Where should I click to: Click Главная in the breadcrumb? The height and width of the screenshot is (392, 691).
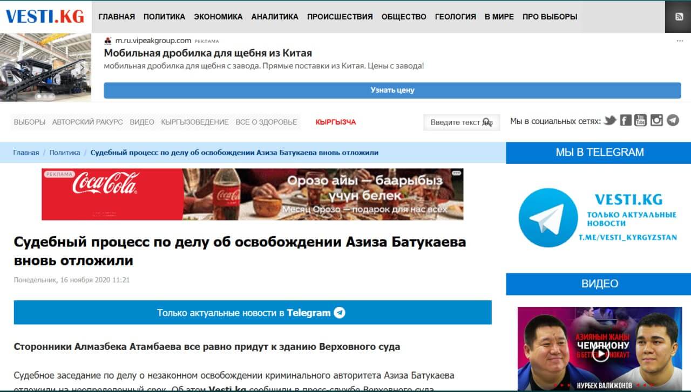pyautogui.click(x=26, y=153)
